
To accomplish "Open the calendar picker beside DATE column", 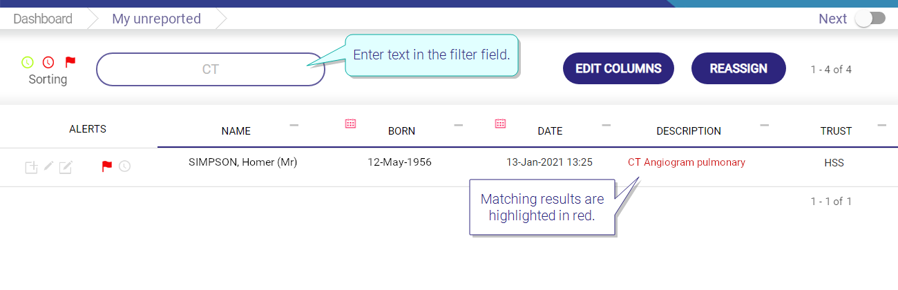I will 501,124.
